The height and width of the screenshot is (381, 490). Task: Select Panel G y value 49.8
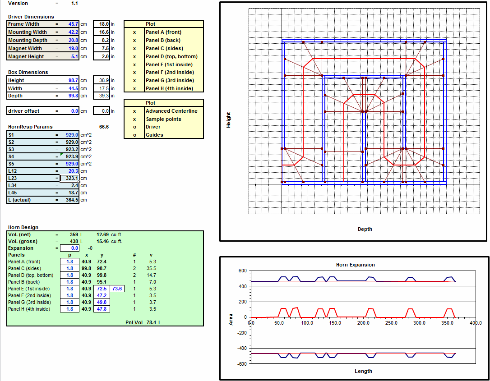(x=102, y=302)
